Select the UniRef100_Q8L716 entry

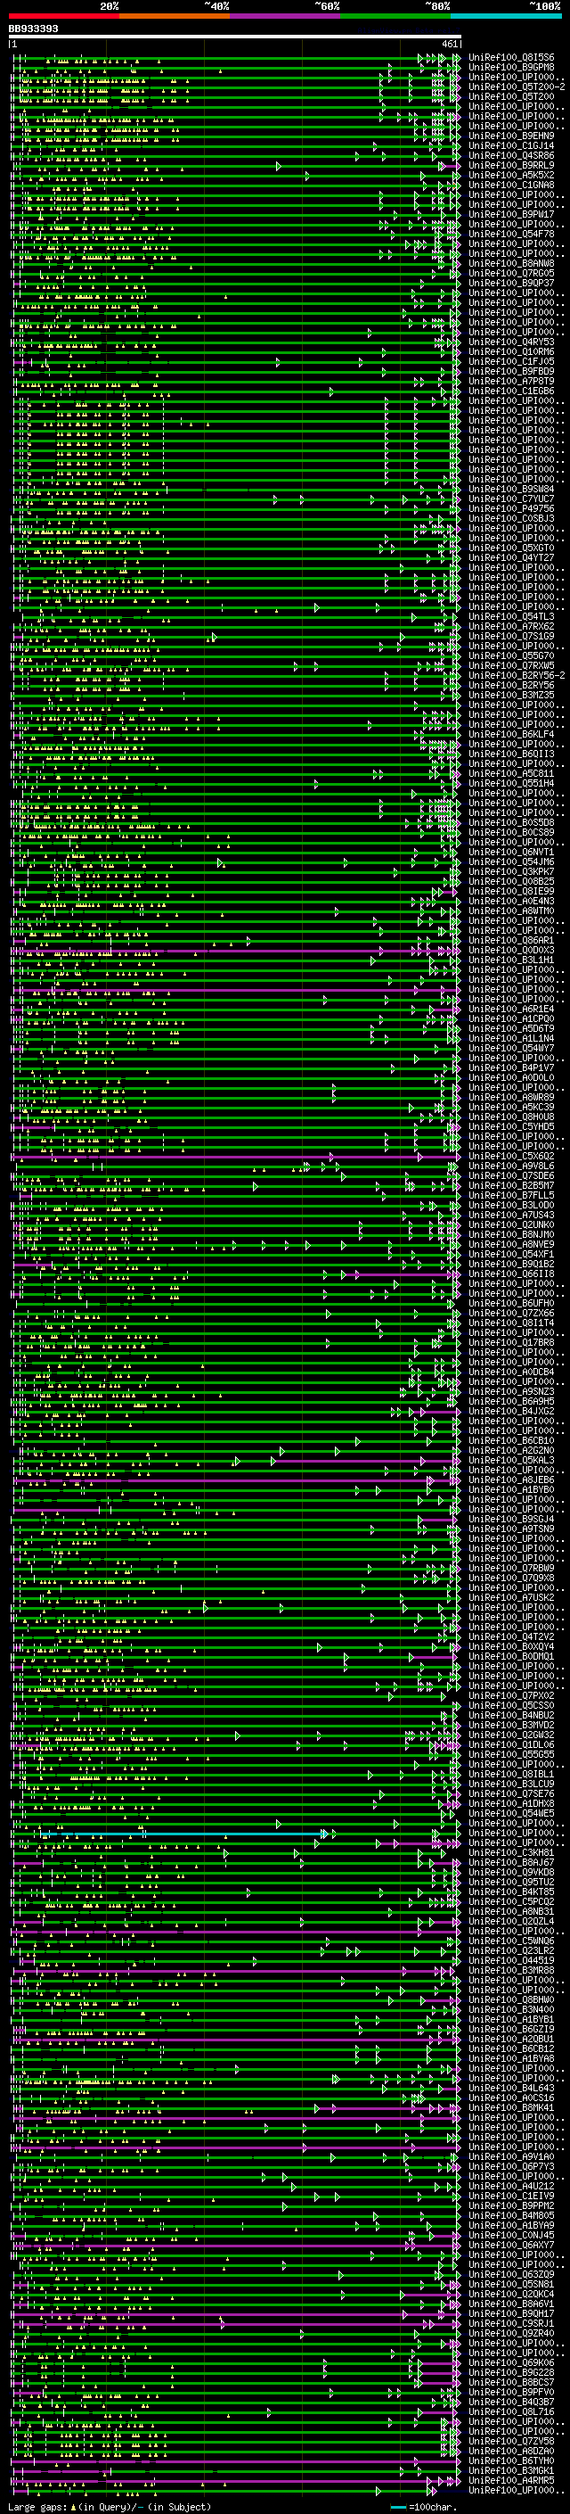click(510, 2411)
